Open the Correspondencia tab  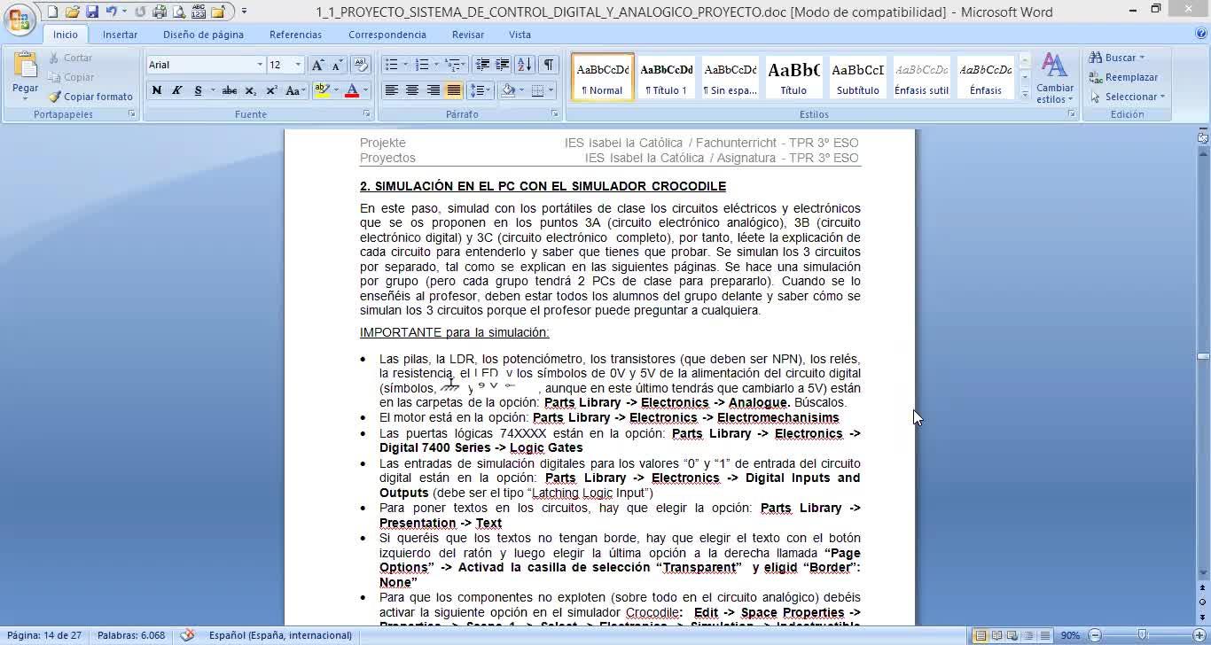pos(387,35)
